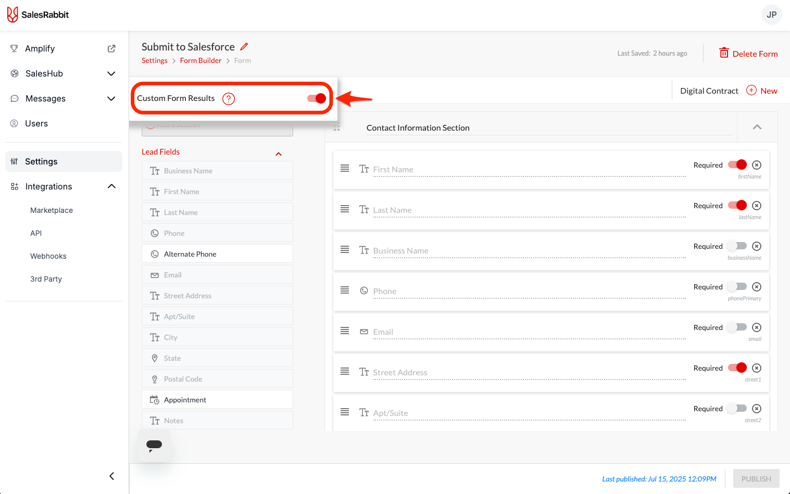The height and width of the screenshot is (494, 790).
Task: Open the chat support bubble
Action: click(x=154, y=445)
